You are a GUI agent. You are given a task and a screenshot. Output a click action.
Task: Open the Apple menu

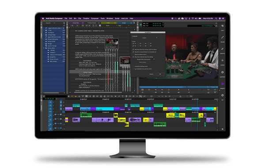[43, 19]
